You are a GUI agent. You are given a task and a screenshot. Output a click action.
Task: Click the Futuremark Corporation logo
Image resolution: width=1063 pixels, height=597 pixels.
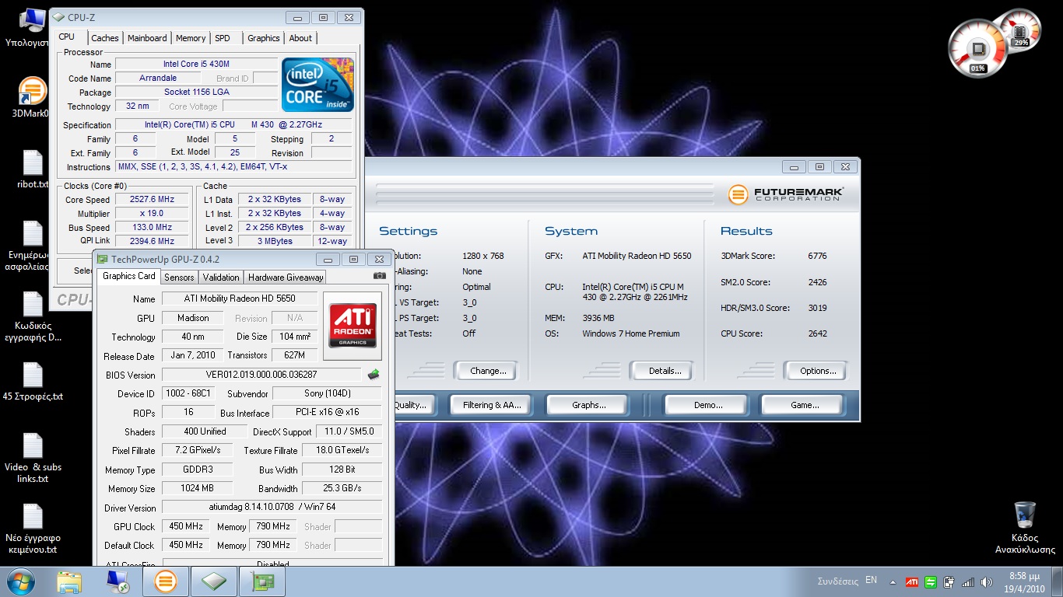pyautogui.click(x=786, y=194)
